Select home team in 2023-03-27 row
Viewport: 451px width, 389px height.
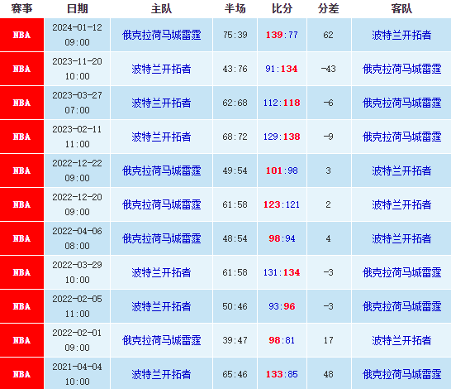pos(161,103)
